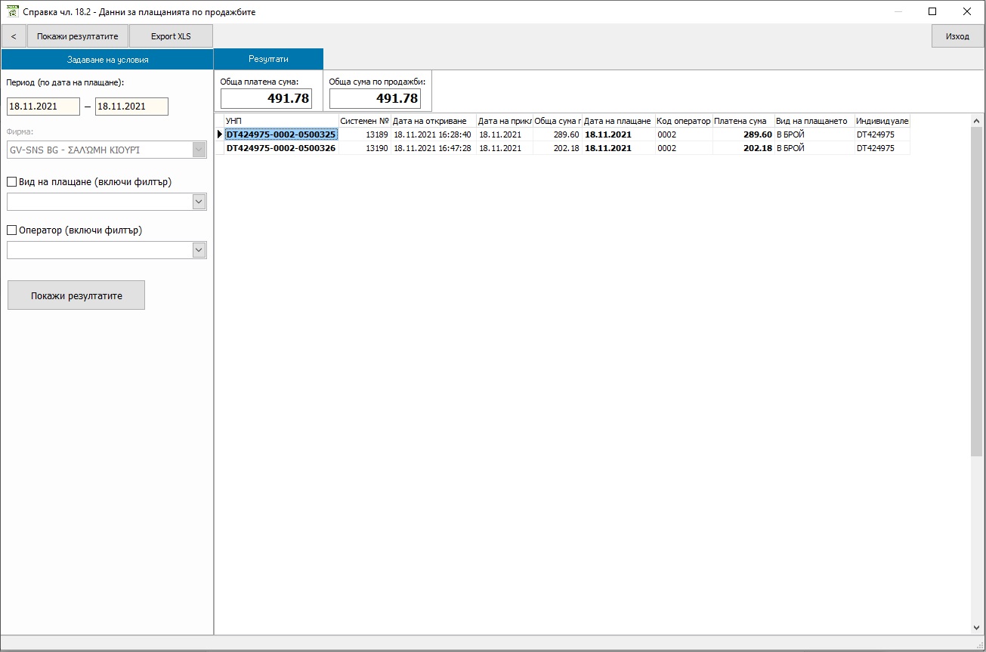
Task: Click 'Дата на плащане' column header
Action: click(618, 121)
